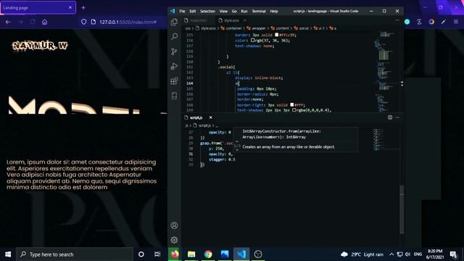This screenshot has height=261, width=464.
Task: Close the style.scss tab
Action: click(x=245, y=20)
